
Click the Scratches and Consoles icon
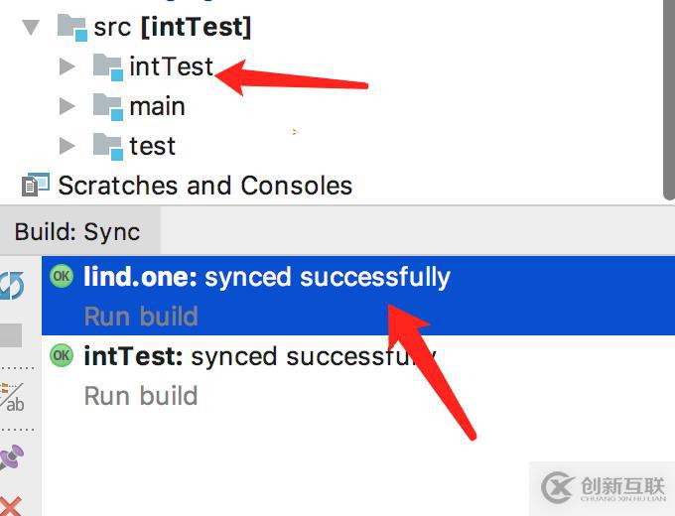click(35, 186)
